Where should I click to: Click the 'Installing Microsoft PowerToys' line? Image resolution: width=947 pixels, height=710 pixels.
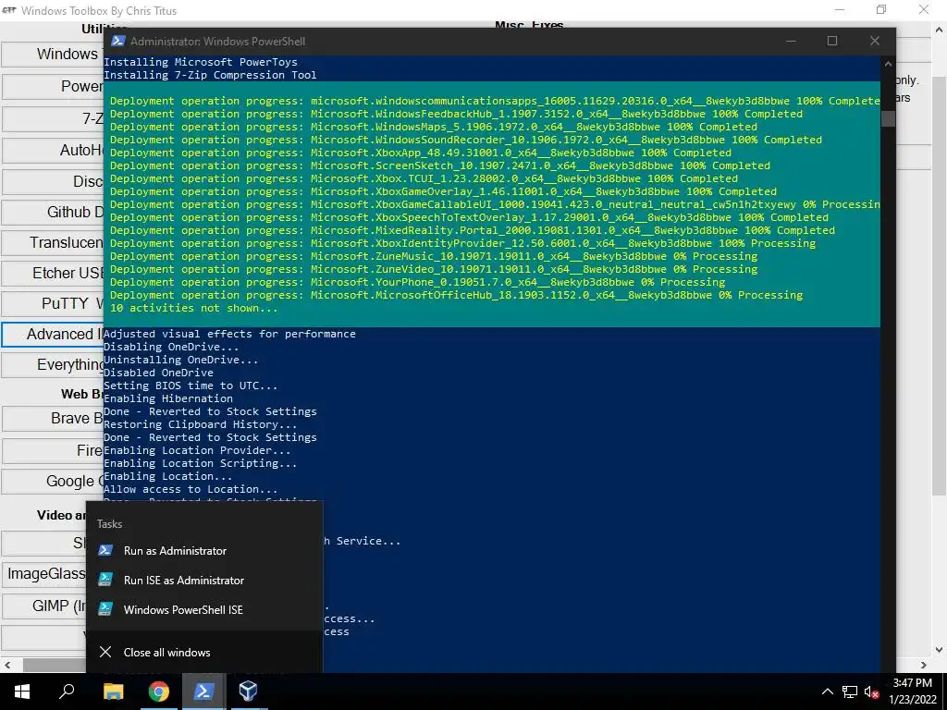(x=201, y=62)
